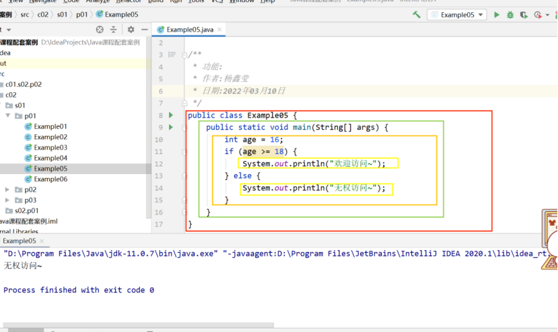This screenshot has width=558, height=332.
Task: Open the Project view selector dropdown
Action: click(9, 30)
